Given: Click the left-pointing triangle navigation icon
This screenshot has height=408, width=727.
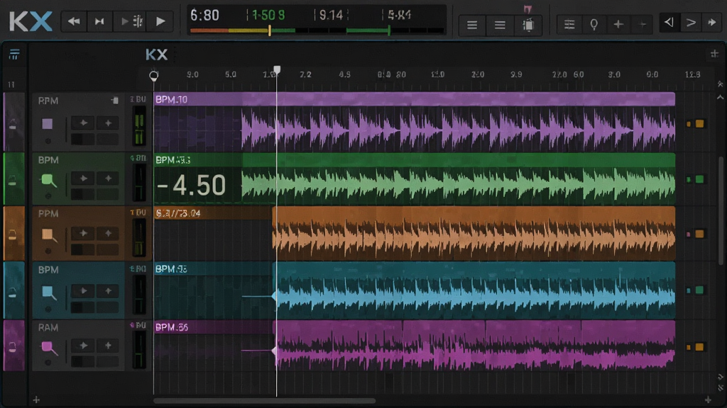Looking at the screenshot, I should 669,22.
